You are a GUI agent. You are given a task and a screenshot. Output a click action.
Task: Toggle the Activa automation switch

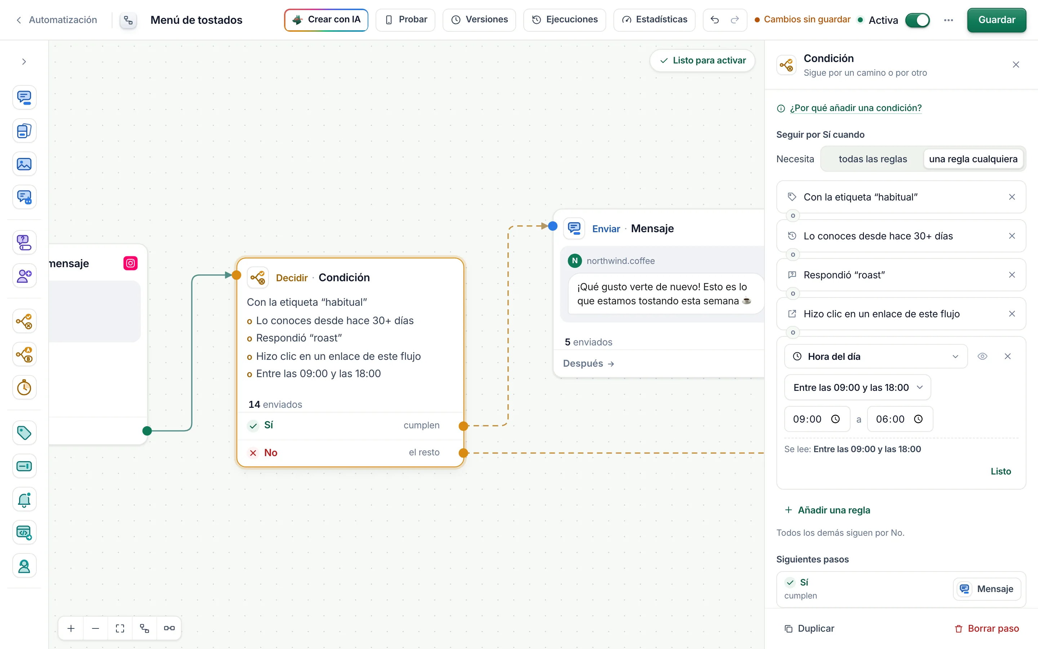pos(918,20)
